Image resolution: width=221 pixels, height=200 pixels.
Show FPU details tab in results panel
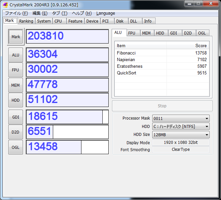(133, 33)
